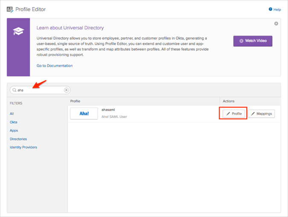Click the graduation cap icon
Viewport: 288px width, 217px height.
point(18,31)
